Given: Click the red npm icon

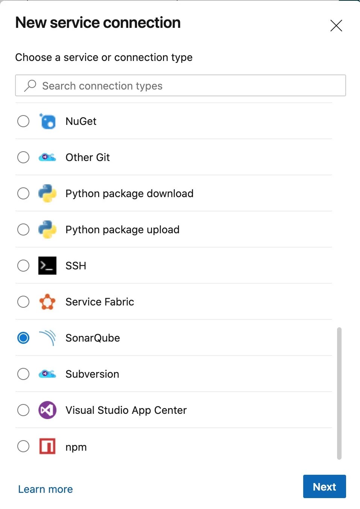Looking at the screenshot, I should pos(47,446).
